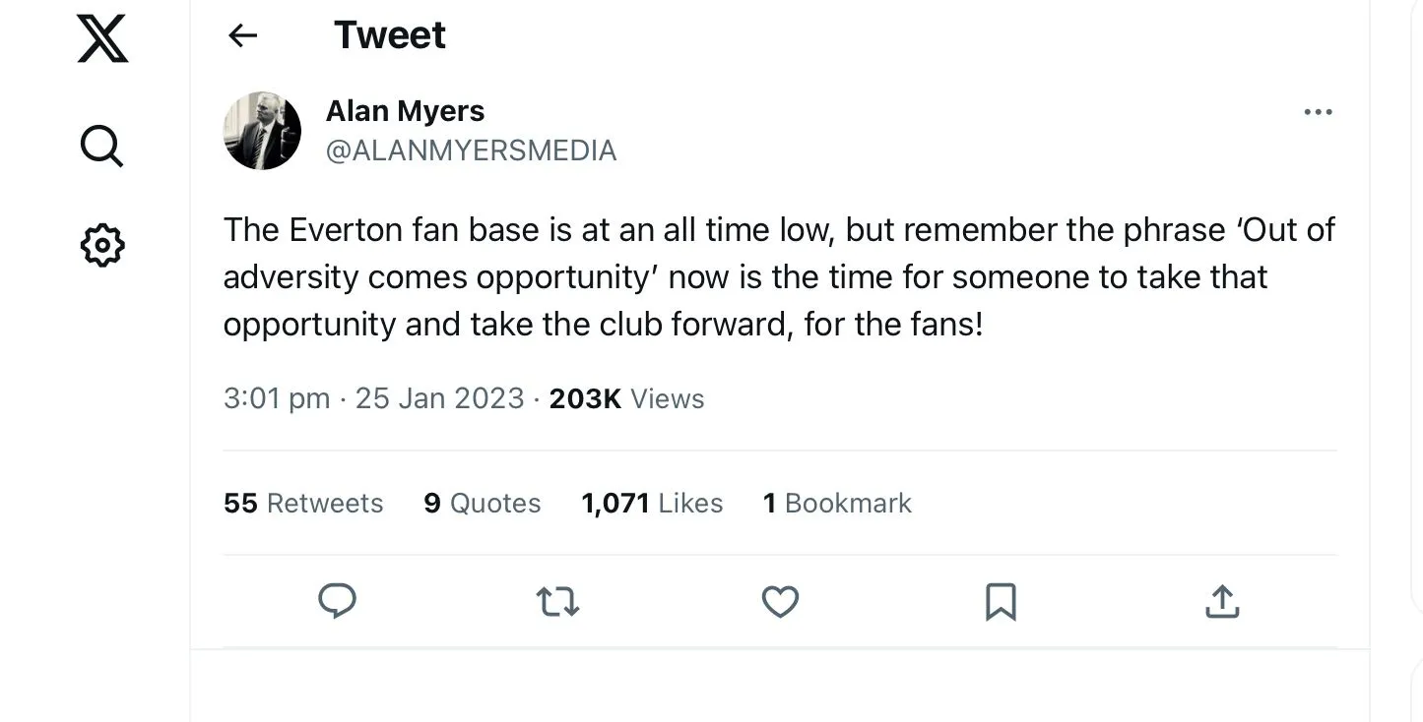Retweet using the arrows icon

(x=557, y=601)
